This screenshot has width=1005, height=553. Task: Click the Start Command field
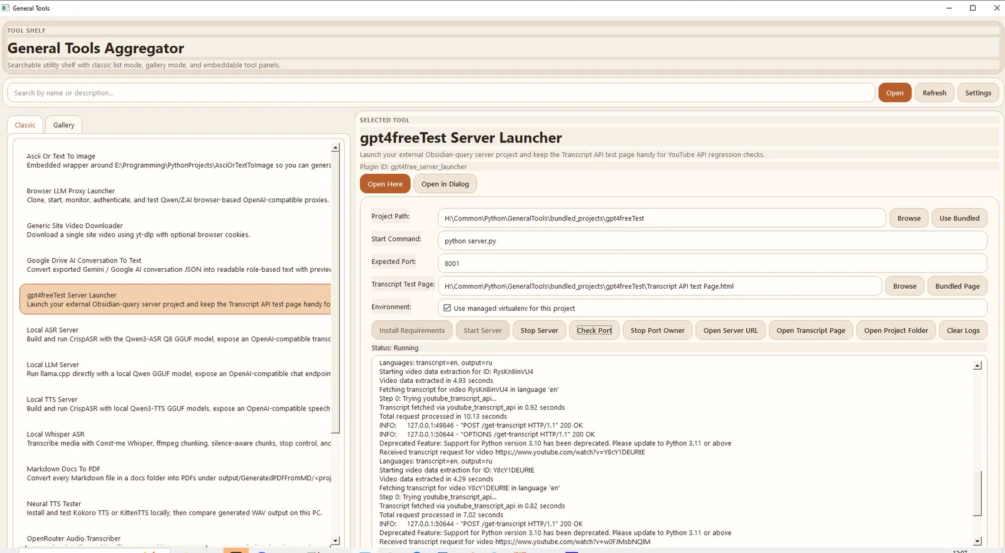(x=712, y=241)
